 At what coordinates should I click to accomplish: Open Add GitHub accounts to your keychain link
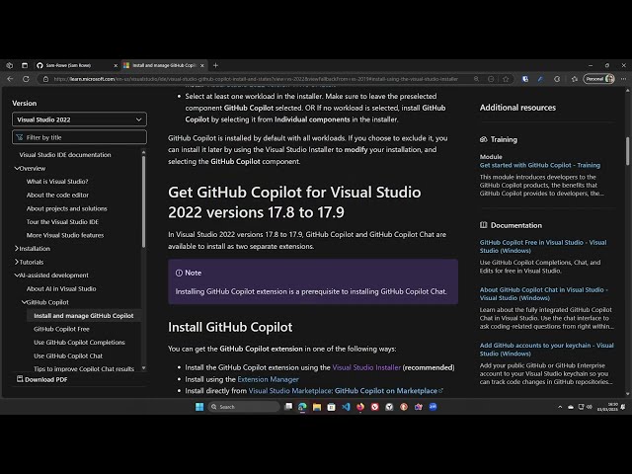(x=546, y=350)
